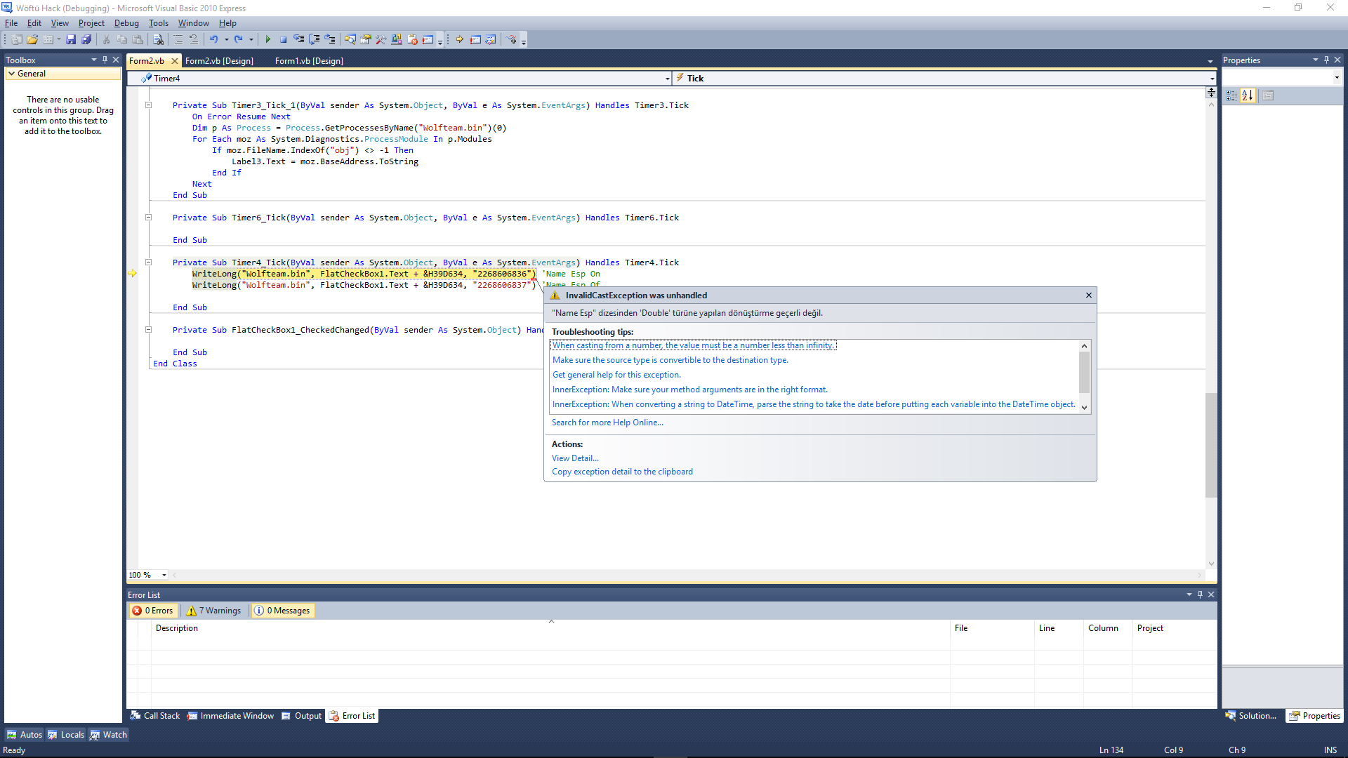Collapse the Timer3_Tick_1 sub outline
1348x758 pixels.
click(149, 105)
